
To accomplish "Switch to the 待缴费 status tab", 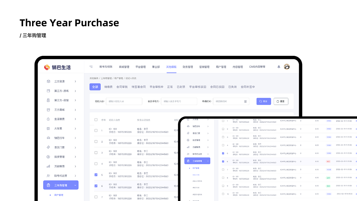I will tap(108, 87).
